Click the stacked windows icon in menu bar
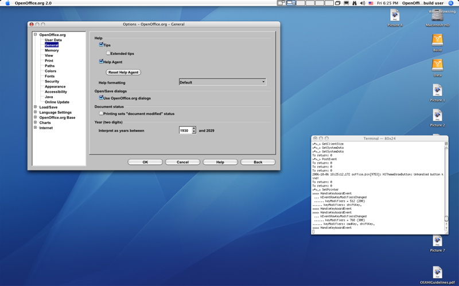Image resolution: width=459 pixels, height=286 pixels. click(x=337, y=3)
